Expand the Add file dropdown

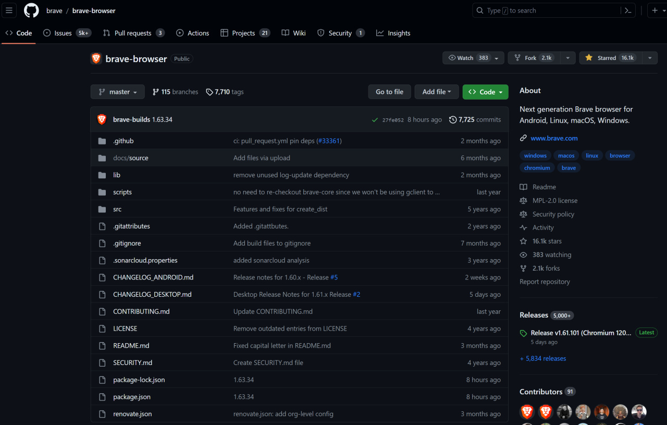click(x=437, y=92)
